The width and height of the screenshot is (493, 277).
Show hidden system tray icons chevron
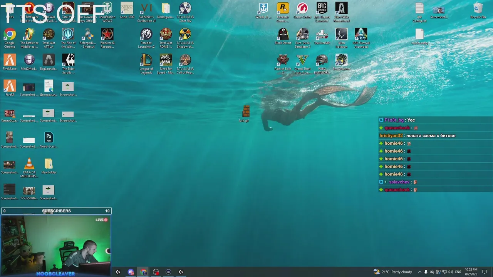pyautogui.click(x=419, y=272)
